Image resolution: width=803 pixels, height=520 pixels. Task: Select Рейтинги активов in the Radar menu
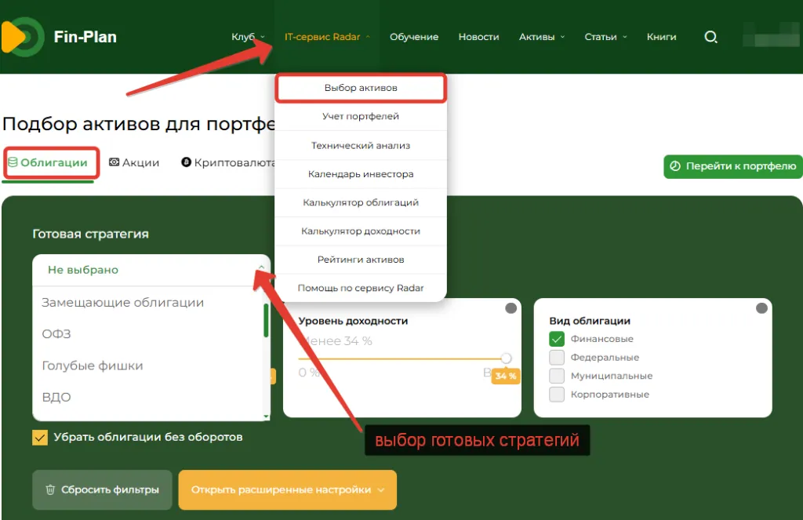coord(361,260)
